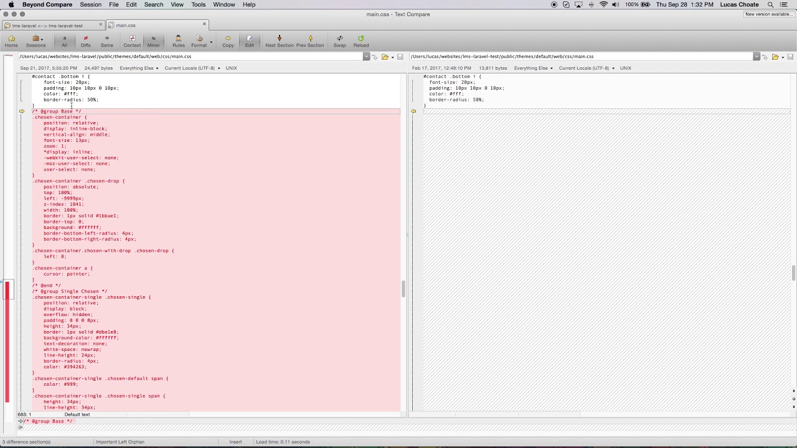The image size is (797, 448).
Task: Open the Help menu
Action: tap(249, 4)
